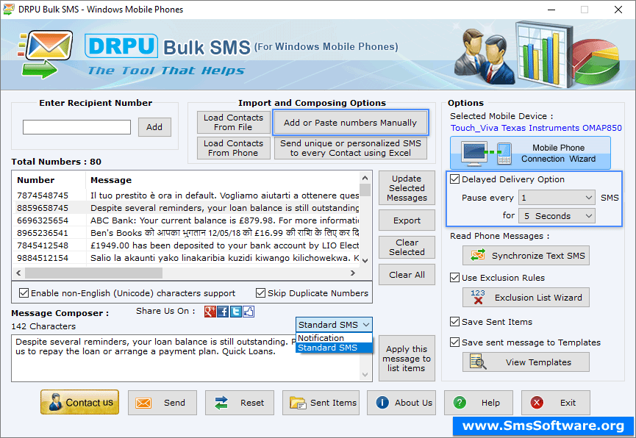Select row with number 7874548745
The image size is (636, 438).
coord(186,195)
